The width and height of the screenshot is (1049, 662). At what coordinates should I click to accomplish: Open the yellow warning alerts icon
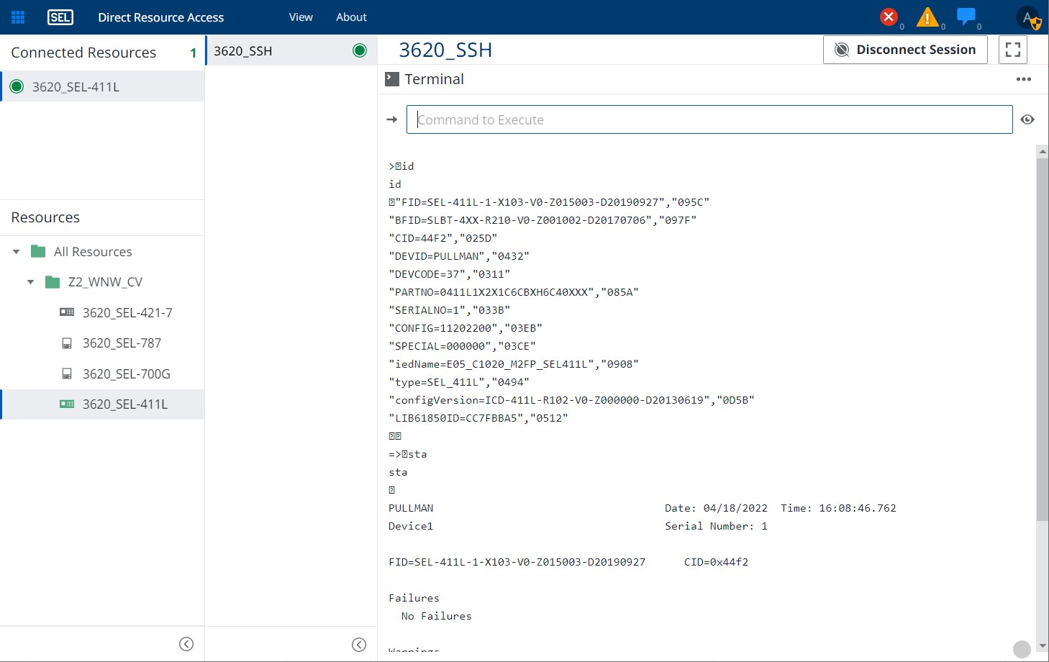[x=927, y=17]
